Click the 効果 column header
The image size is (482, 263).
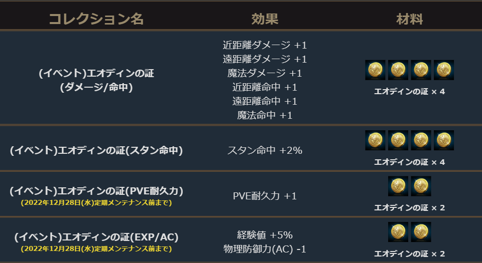click(265, 19)
